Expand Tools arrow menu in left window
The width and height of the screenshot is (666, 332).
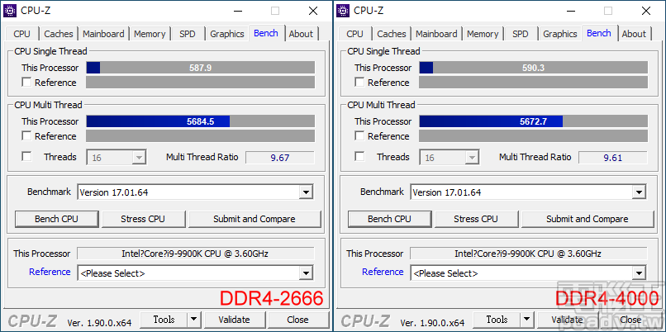(193, 320)
